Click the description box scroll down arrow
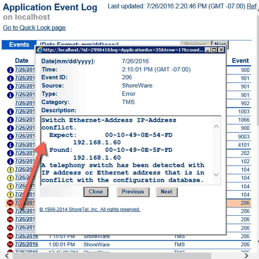Viewport: 259px width, 259px height. pos(216,174)
